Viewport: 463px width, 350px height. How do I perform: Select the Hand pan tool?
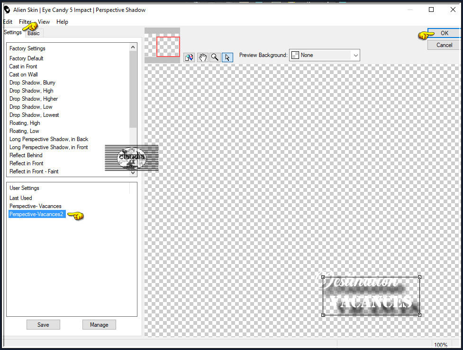[x=202, y=57]
